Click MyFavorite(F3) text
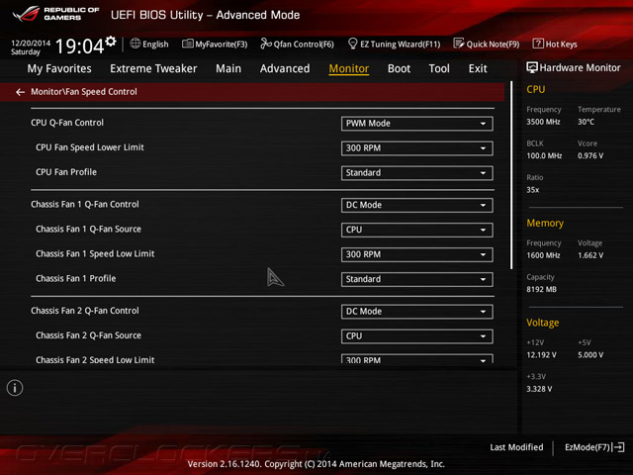Screen dimensions: 633x475 (222, 45)
